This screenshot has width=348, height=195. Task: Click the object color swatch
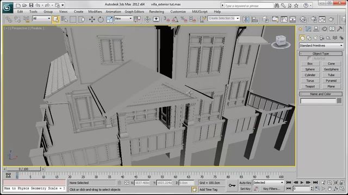[x=339, y=101]
